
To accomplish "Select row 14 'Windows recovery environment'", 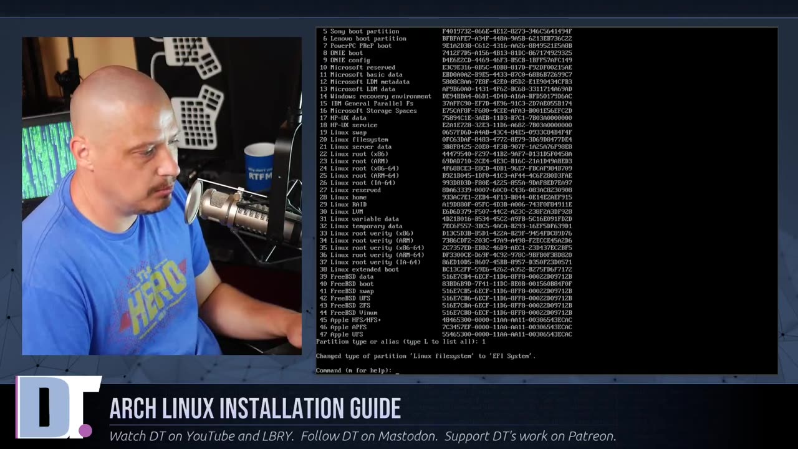I will [x=446, y=96].
